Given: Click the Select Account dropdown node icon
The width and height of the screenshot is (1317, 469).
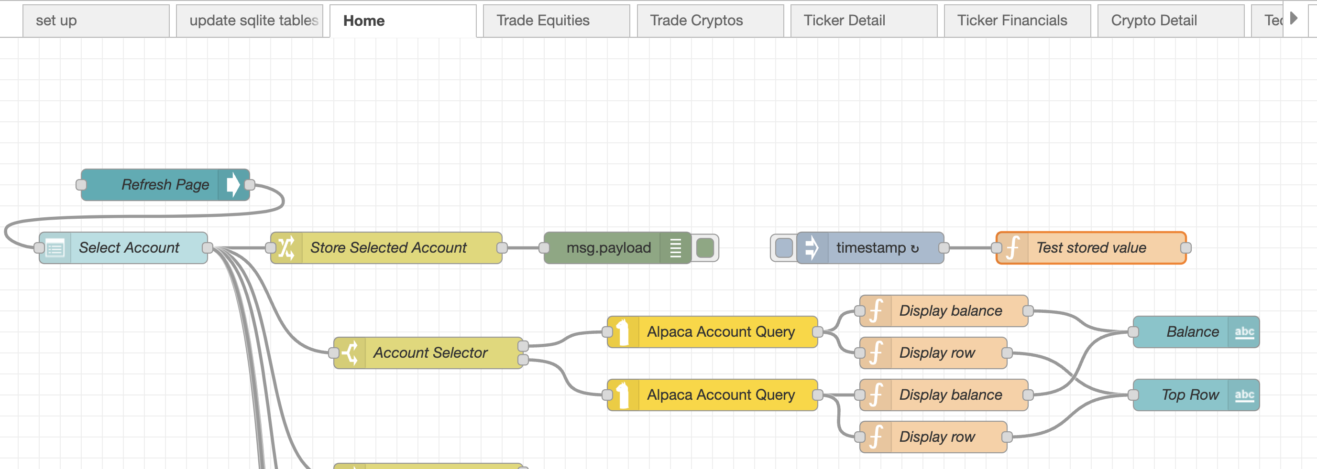Looking at the screenshot, I should pyautogui.click(x=55, y=248).
